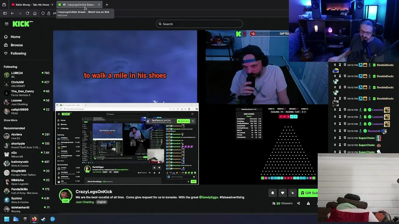
Task: Open Steam from the taskbar
Action: point(43,219)
